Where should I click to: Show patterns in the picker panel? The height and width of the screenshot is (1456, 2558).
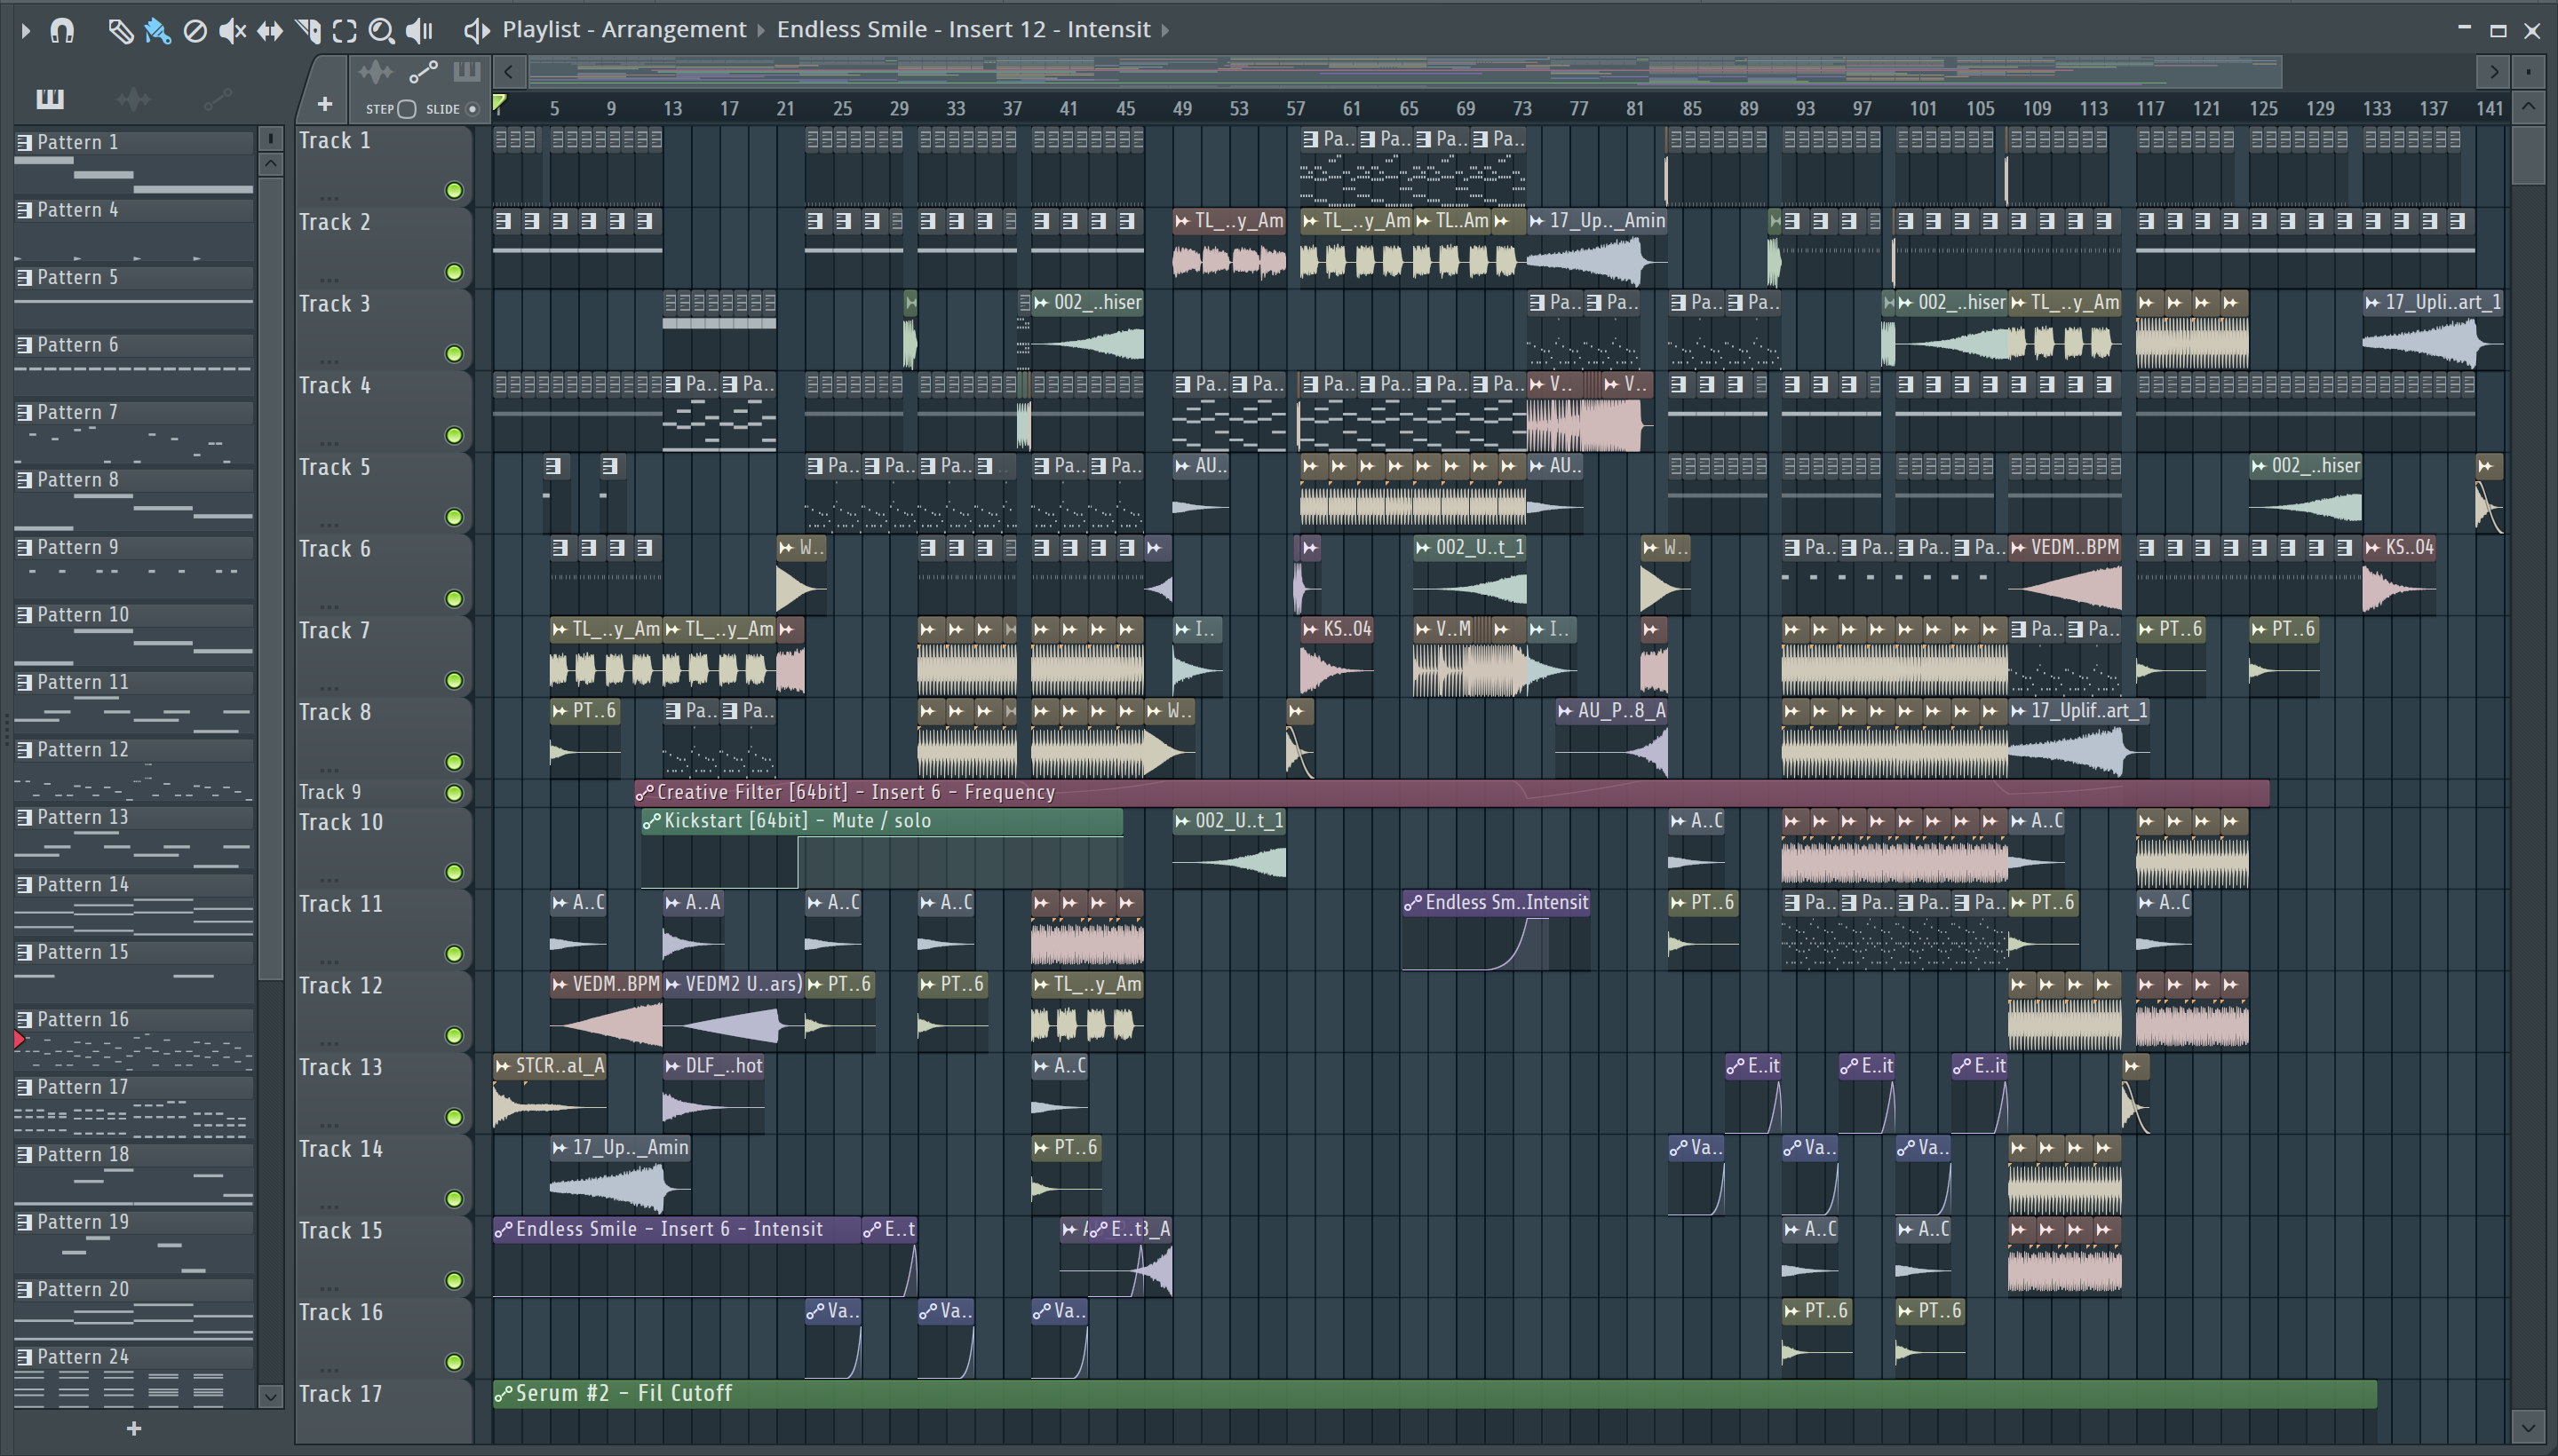(50, 99)
